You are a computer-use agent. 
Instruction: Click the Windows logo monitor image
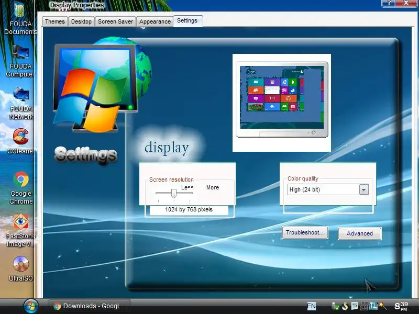coord(96,88)
